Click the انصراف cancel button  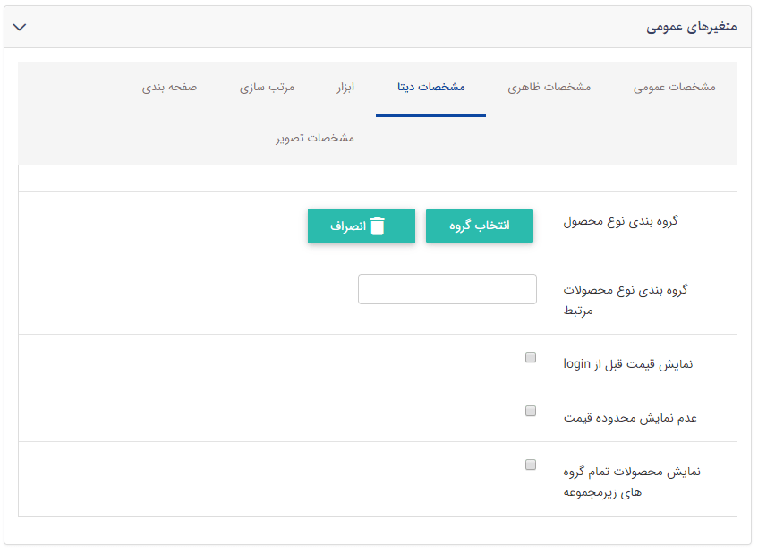[362, 226]
